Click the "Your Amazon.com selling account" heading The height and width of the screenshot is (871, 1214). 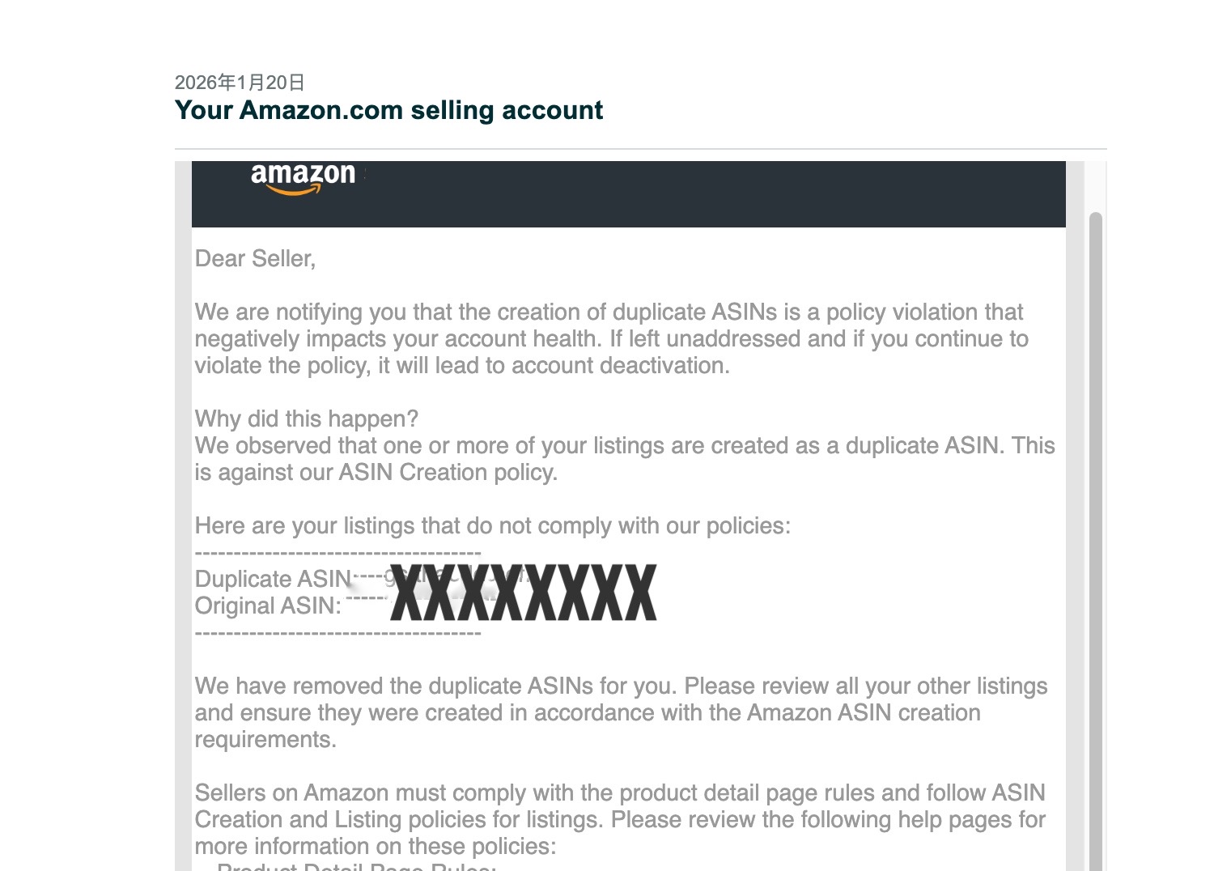click(388, 110)
